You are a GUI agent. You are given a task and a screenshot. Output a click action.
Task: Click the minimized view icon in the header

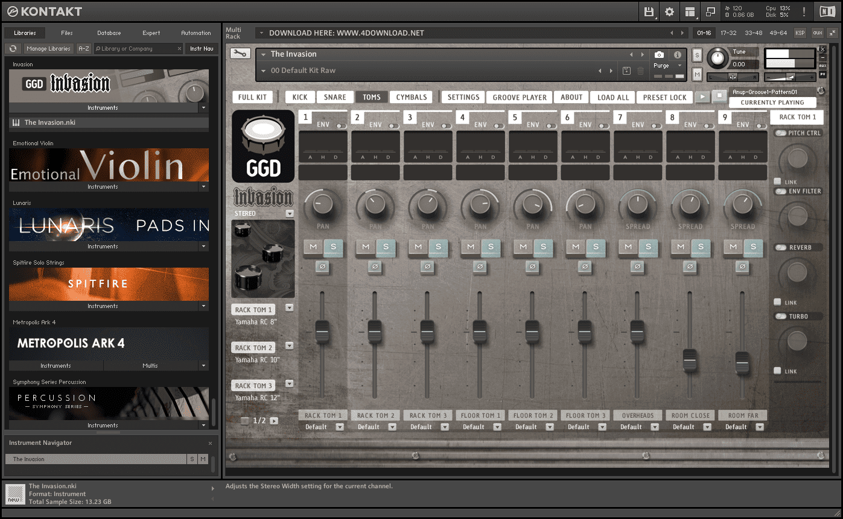click(710, 11)
